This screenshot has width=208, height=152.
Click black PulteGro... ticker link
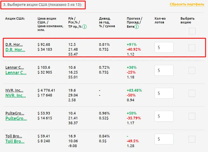point(15,113)
